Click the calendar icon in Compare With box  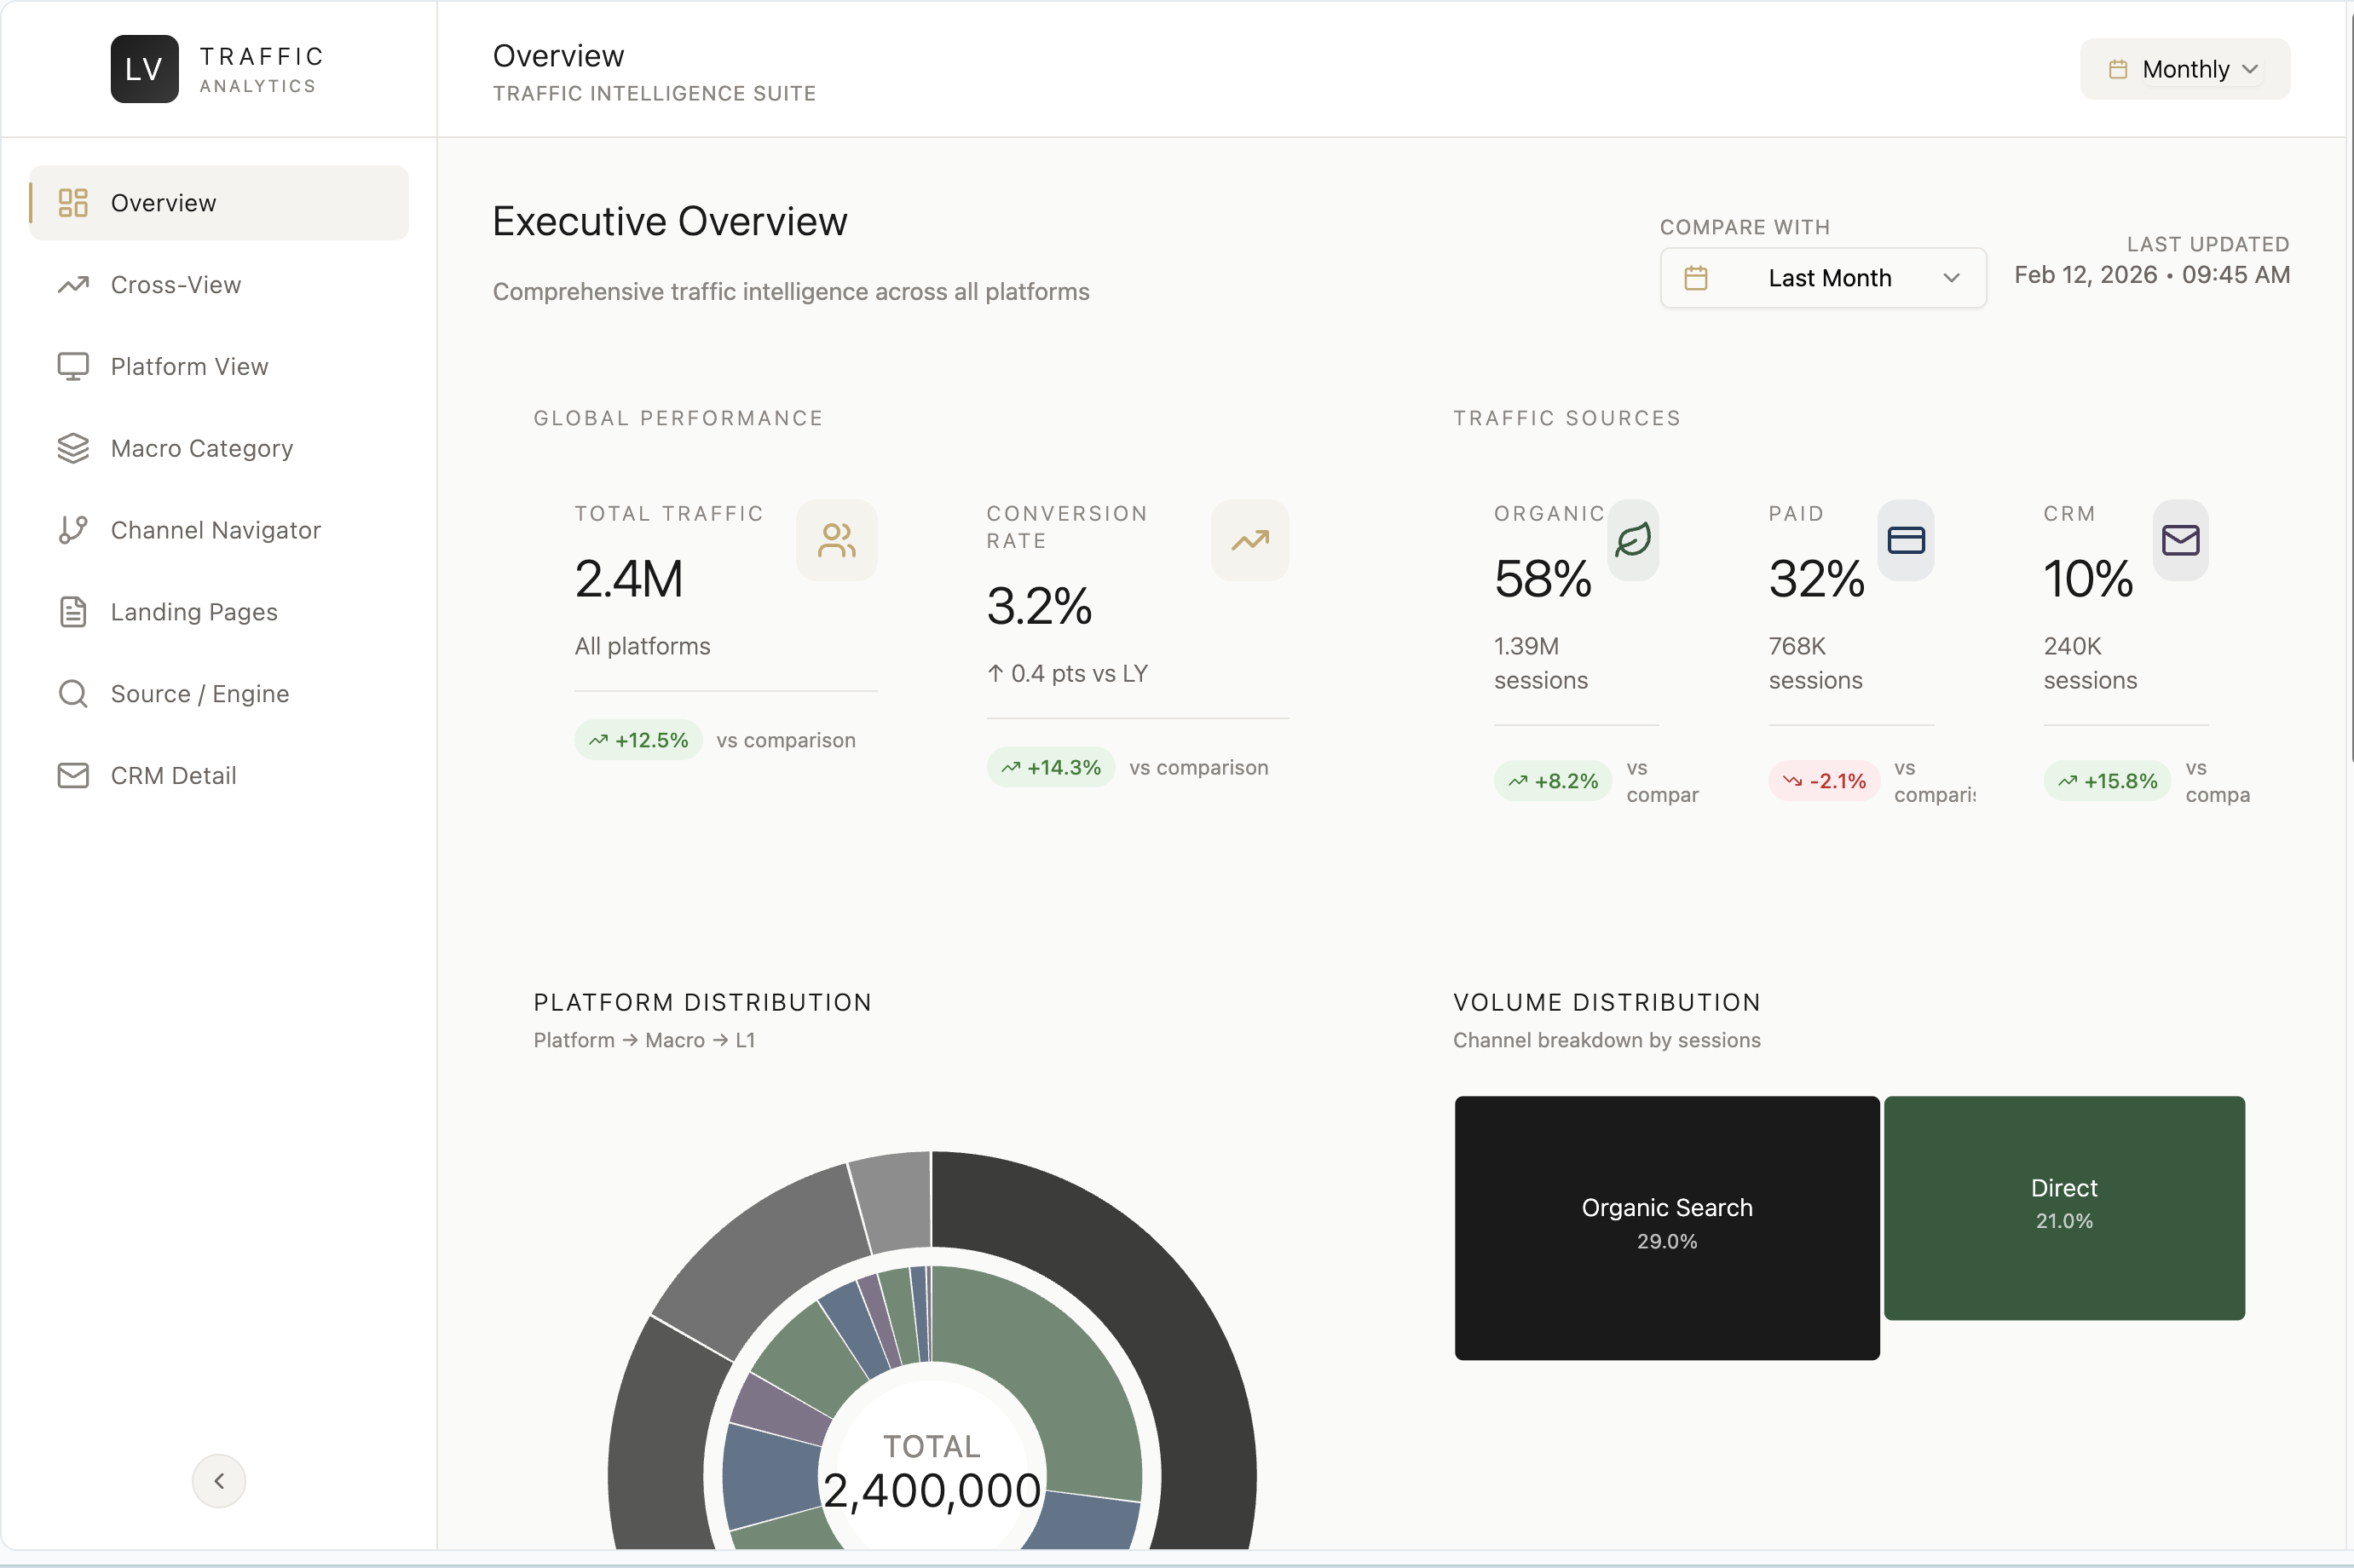pyautogui.click(x=1696, y=278)
